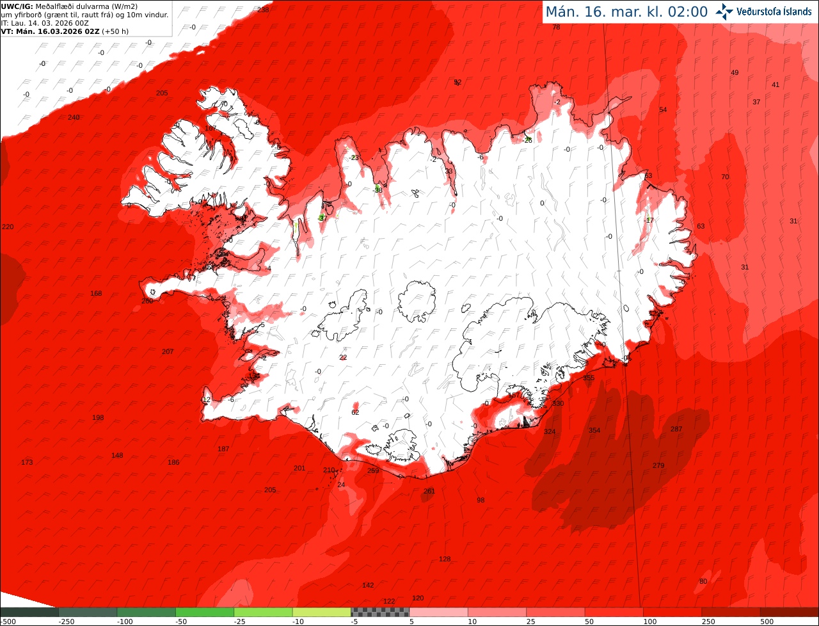Click the 287 flux value in the southeast sea
This screenshot has width=819, height=626.
(676, 429)
